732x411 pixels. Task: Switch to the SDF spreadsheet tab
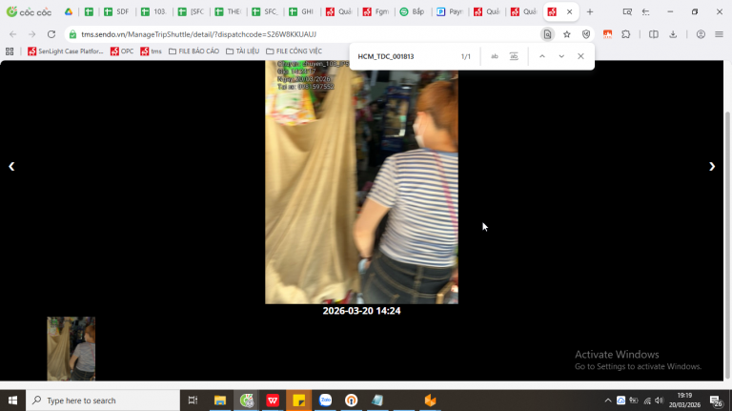(116, 12)
